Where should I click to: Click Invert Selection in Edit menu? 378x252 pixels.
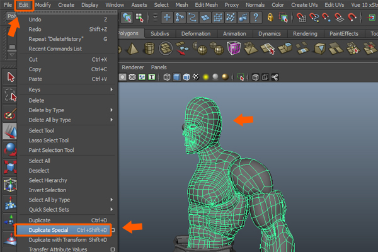47,190
